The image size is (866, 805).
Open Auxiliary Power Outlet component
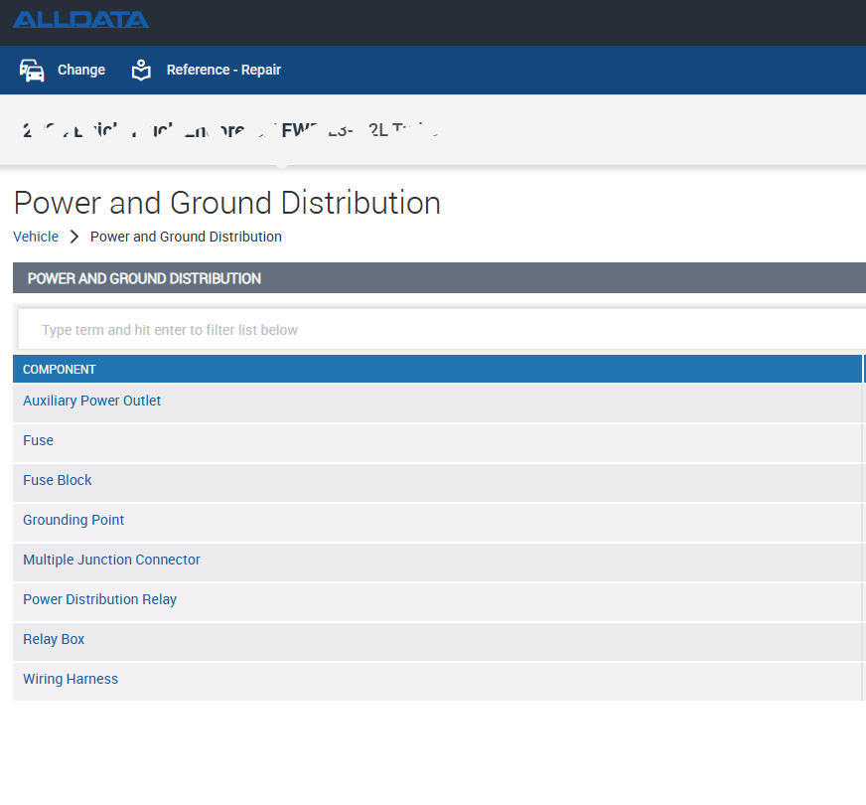click(91, 402)
